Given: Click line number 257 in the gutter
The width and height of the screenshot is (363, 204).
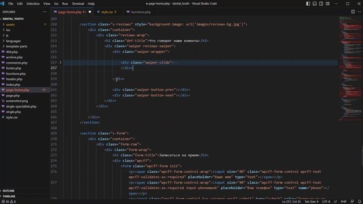Looking at the screenshot, I should point(54,68).
